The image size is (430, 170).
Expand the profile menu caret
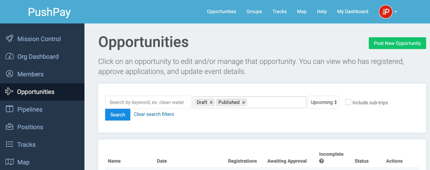(x=396, y=12)
